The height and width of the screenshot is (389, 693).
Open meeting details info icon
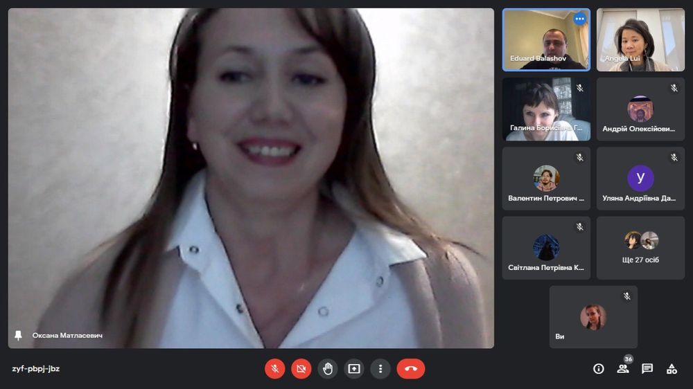tap(599, 369)
